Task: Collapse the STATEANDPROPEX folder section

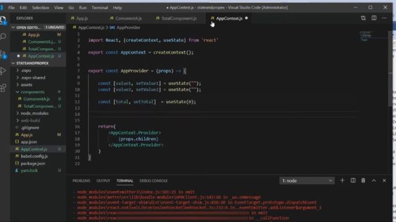Action: click(x=38, y=63)
